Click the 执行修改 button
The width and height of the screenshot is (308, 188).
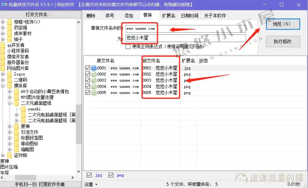click(x=283, y=41)
